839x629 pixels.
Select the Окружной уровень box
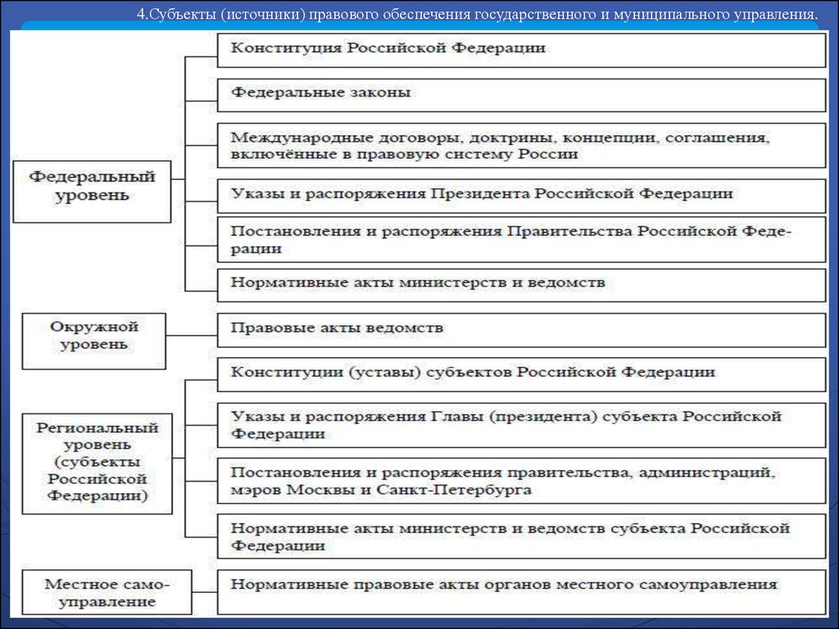coord(94,335)
